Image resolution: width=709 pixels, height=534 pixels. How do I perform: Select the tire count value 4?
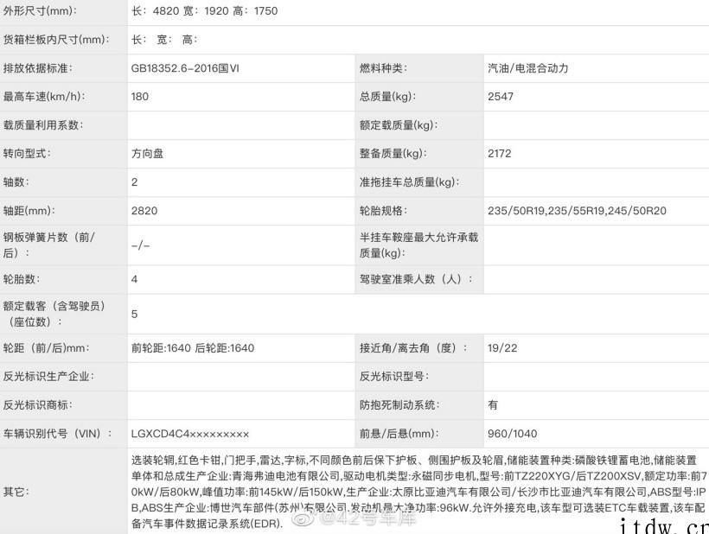[x=134, y=279]
